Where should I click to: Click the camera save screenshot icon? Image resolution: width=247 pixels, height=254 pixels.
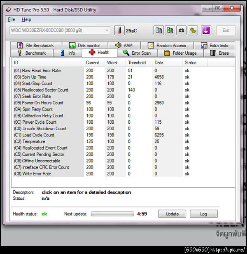[x=181, y=30]
